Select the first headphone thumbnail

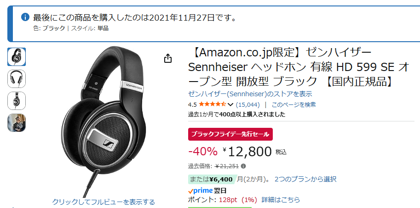pyautogui.click(x=17, y=57)
